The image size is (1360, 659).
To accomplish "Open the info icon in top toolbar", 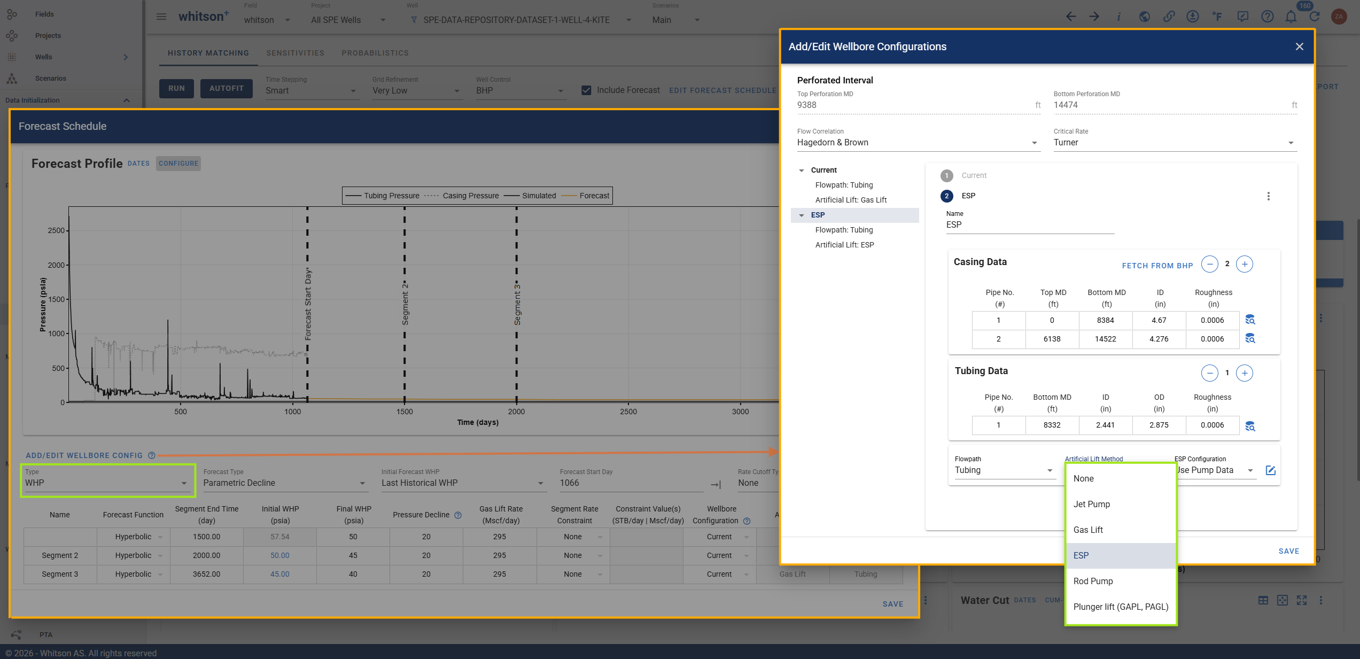I will click(x=1118, y=17).
